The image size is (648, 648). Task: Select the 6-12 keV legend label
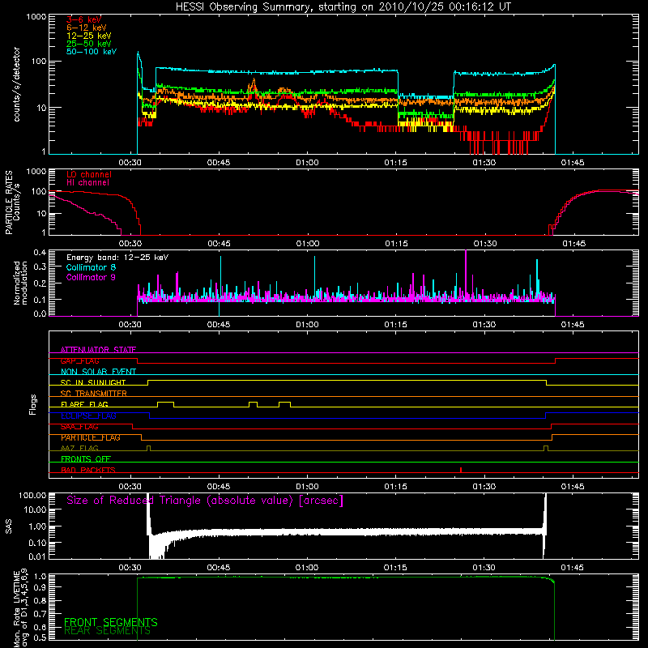[x=87, y=28]
